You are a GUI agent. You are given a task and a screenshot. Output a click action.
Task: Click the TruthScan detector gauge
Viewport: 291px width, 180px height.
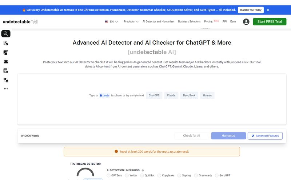click(x=85, y=172)
